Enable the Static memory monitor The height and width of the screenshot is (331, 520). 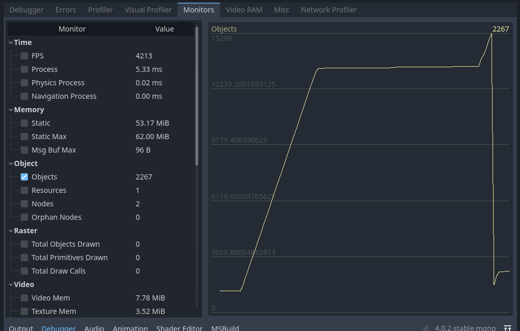(x=24, y=123)
